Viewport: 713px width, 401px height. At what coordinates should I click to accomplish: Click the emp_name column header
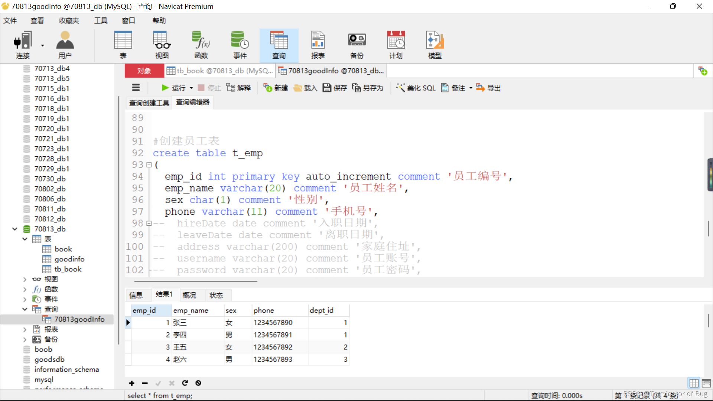click(x=198, y=310)
